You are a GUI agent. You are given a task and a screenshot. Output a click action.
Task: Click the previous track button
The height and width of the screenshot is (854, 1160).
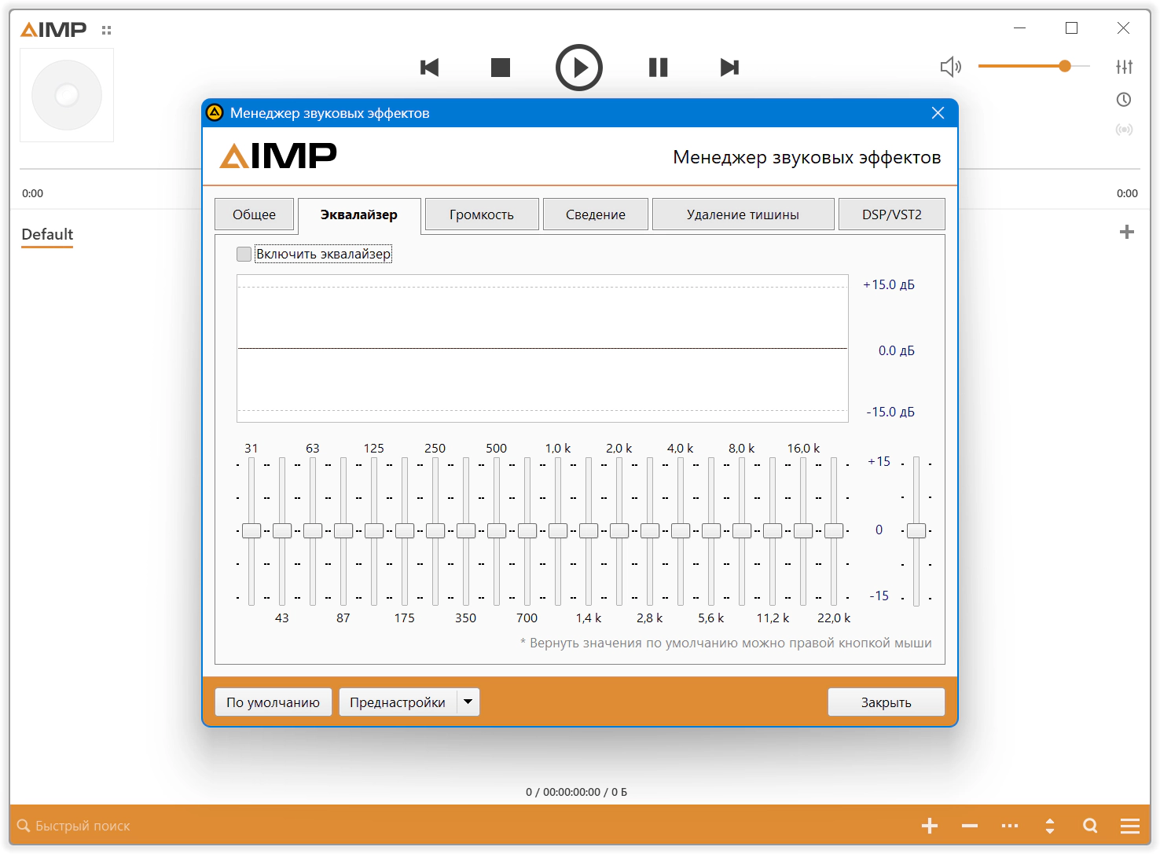pos(429,68)
